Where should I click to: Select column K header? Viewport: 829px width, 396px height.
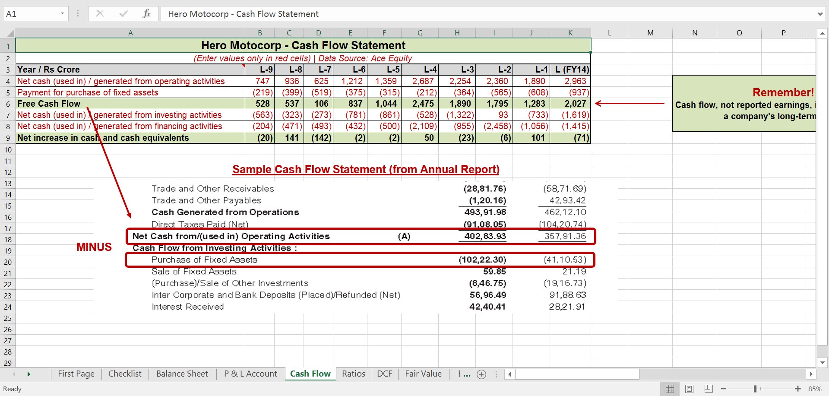point(570,33)
